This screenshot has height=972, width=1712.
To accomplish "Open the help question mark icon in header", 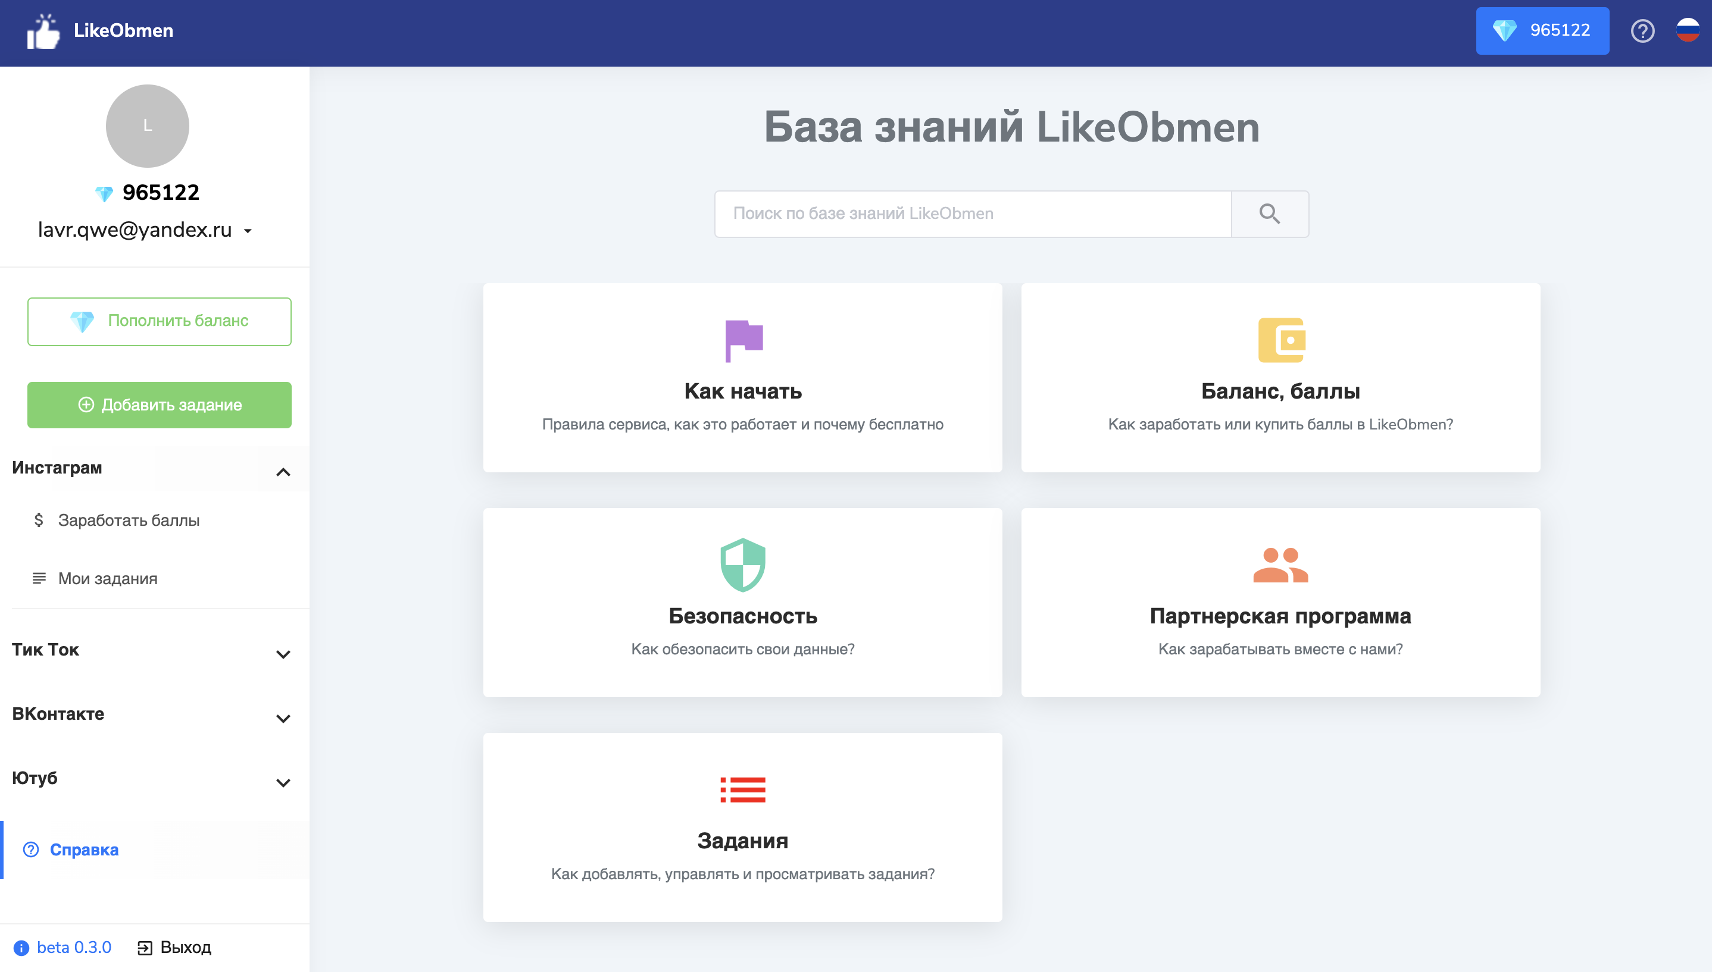I will coord(1643,31).
